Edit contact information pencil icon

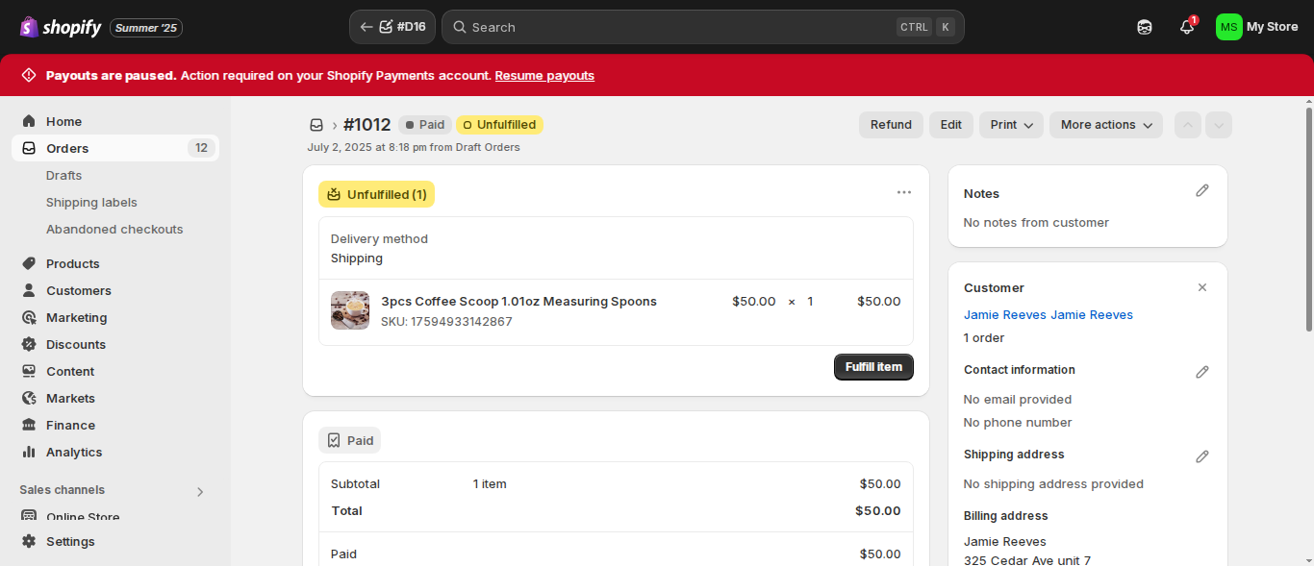(1202, 372)
